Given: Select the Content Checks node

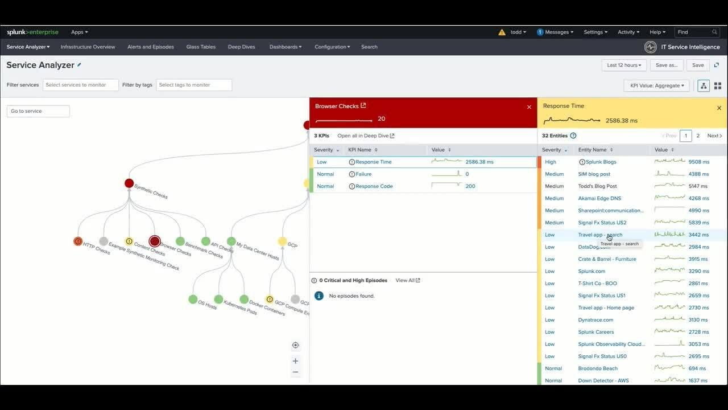Looking at the screenshot, I should (x=129, y=241).
